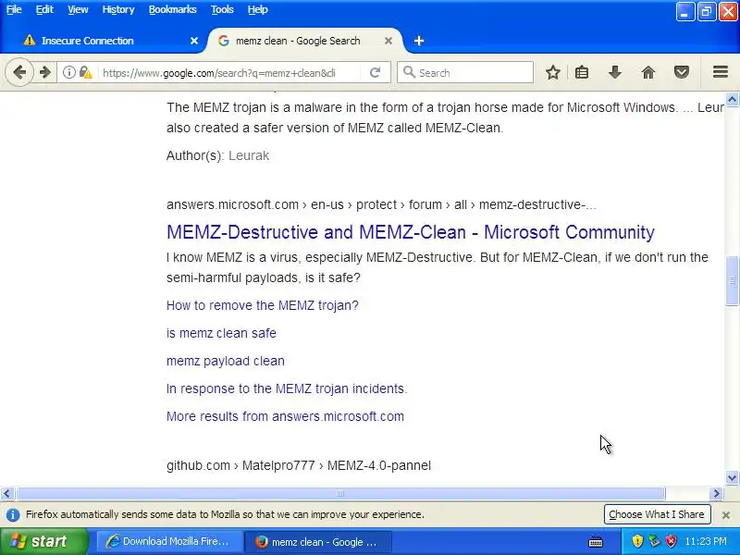Save page to Pocket icon

click(681, 72)
